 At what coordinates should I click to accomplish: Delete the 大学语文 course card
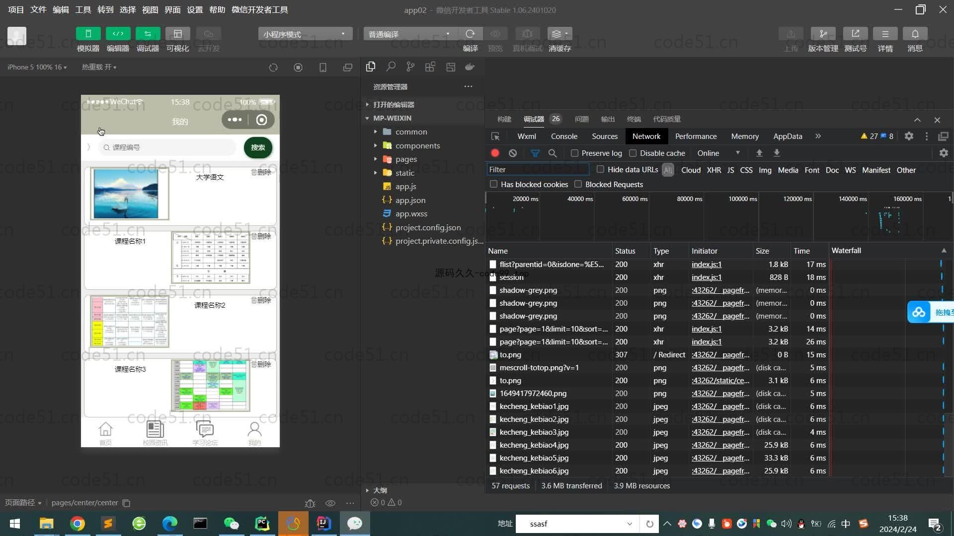coord(261,172)
